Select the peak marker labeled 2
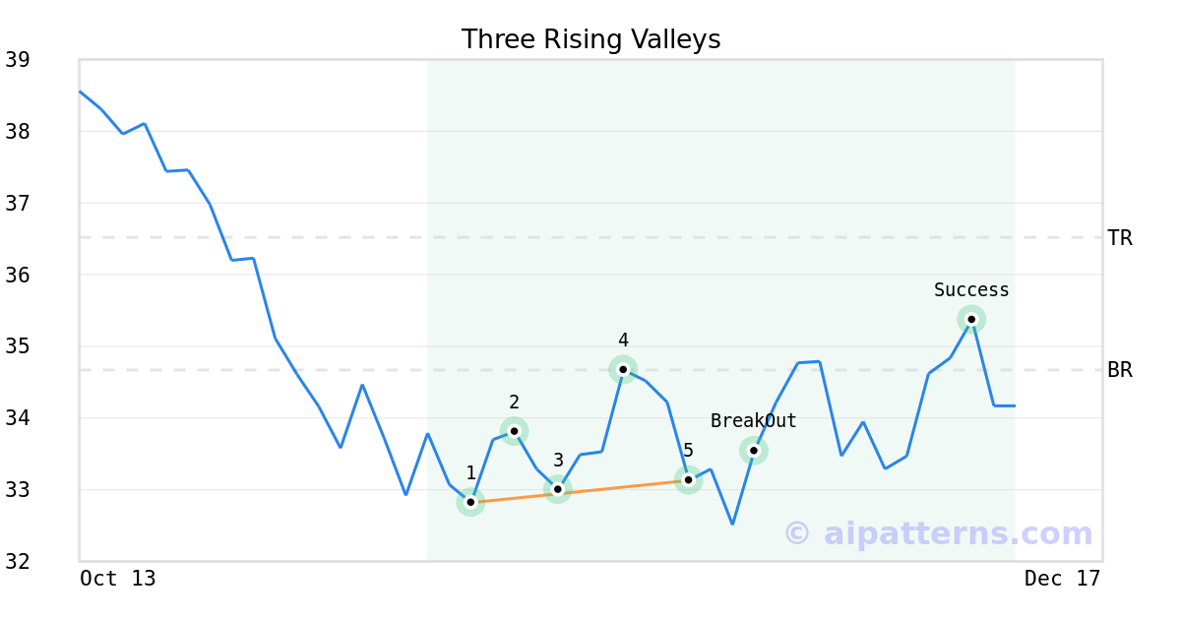Viewport: 1181px width, 620px height. [514, 430]
